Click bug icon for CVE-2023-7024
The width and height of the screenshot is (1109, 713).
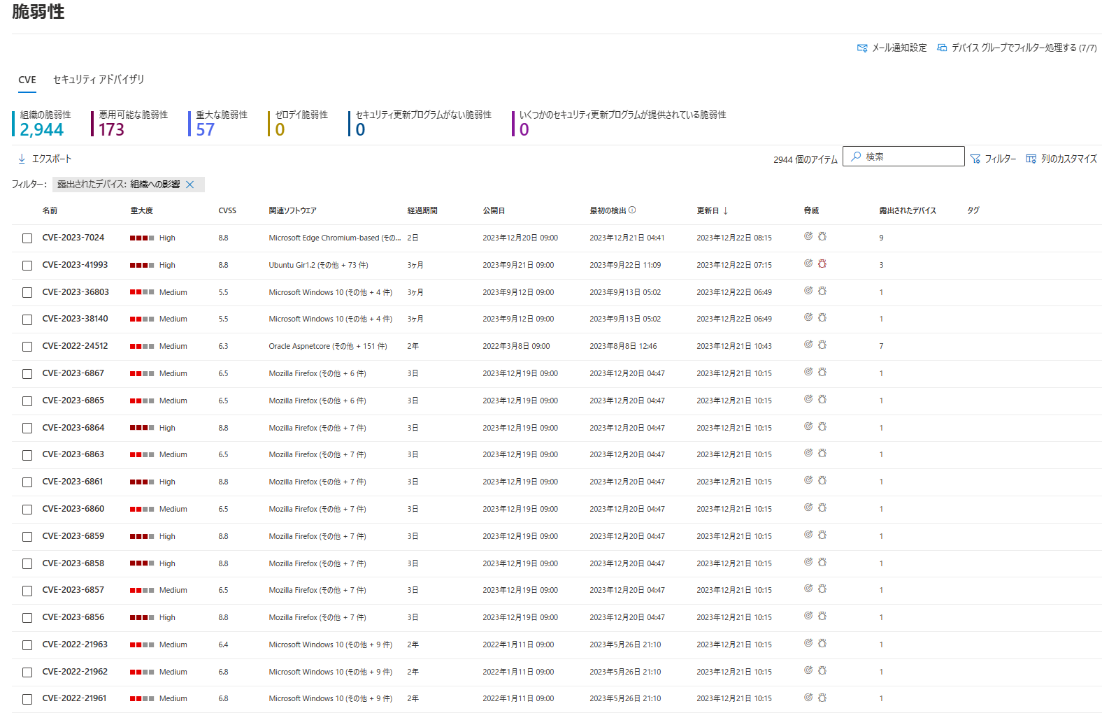822,236
